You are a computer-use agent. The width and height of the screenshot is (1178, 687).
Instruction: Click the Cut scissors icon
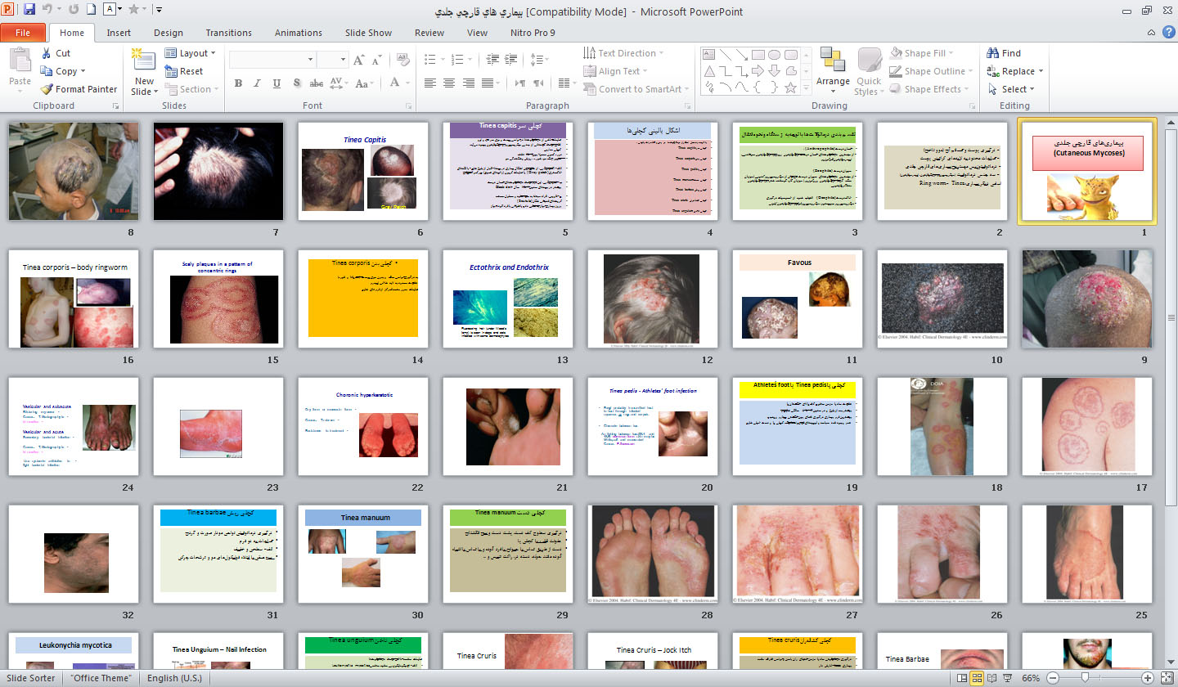coord(47,53)
